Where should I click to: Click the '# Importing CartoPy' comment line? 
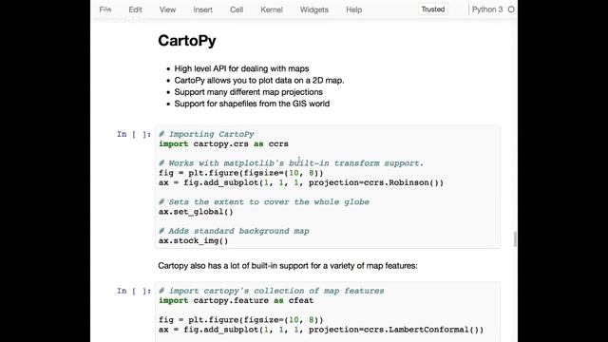(206, 134)
